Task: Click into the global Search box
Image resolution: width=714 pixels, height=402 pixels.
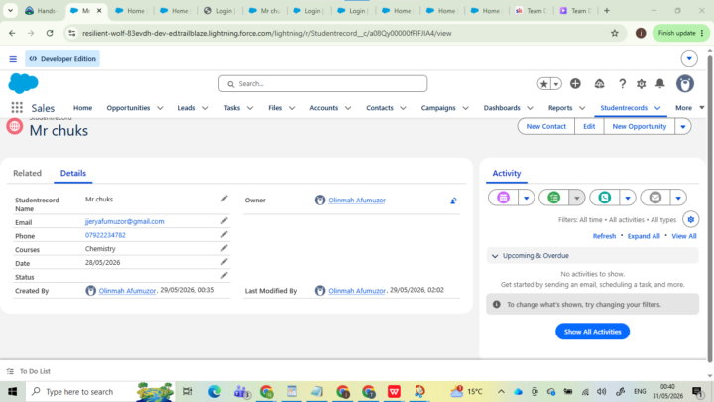Action: (x=322, y=83)
